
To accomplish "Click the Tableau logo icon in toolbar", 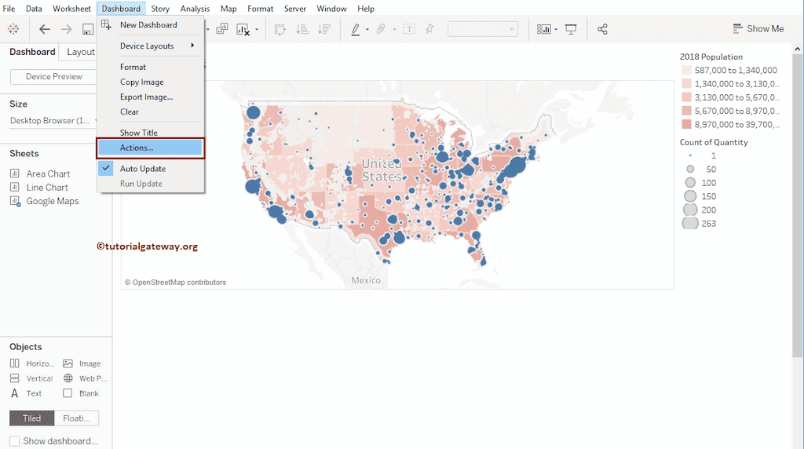I will [13, 29].
